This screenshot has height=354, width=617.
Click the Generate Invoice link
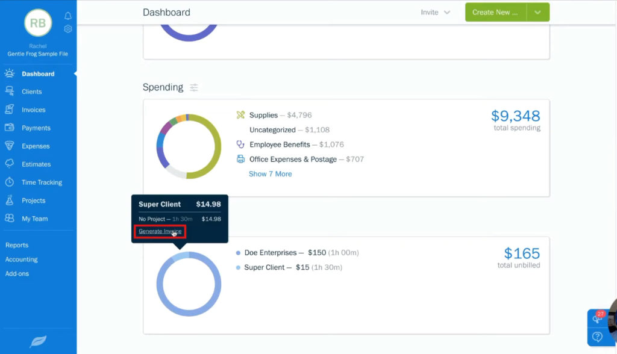pos(159,231)
